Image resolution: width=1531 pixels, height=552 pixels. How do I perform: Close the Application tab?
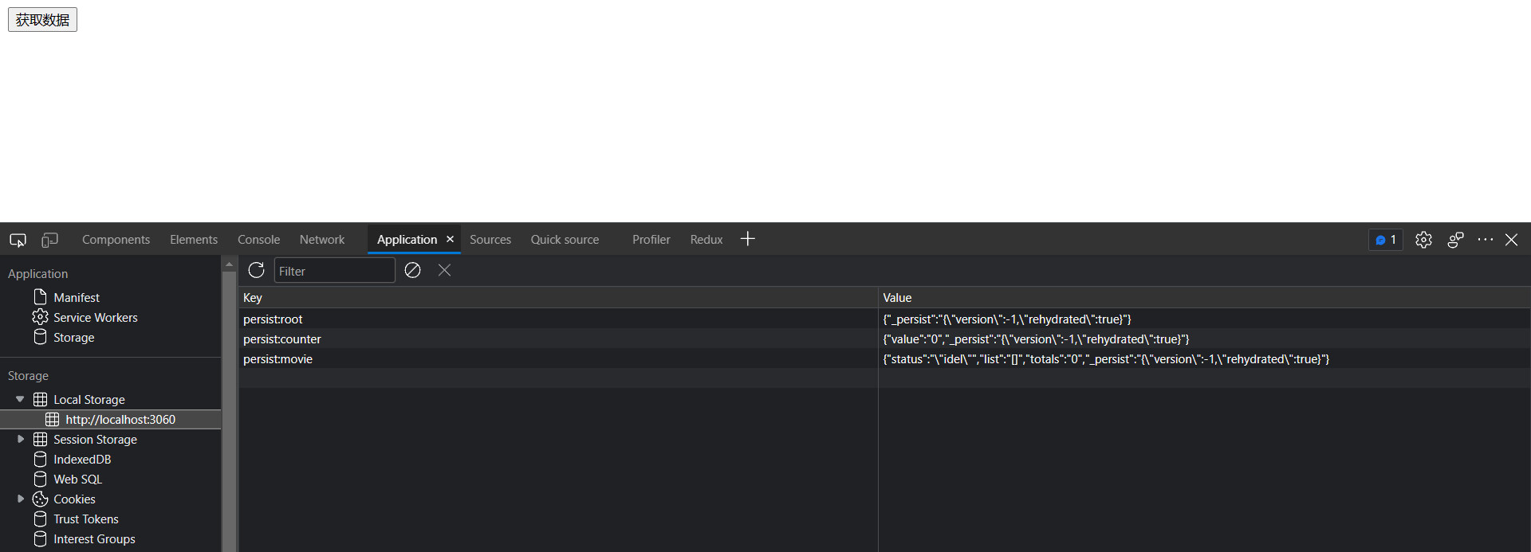click(450, 239)
